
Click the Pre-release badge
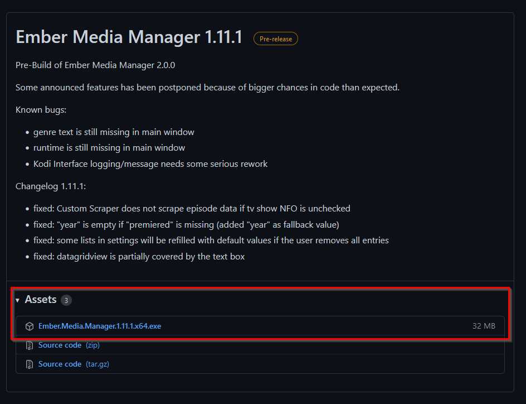[275, 39]
